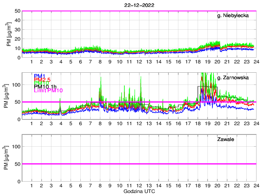This screenshot has height=195, width=261.
Task: Click the PM1 legend entry
Action: point(40,76)
